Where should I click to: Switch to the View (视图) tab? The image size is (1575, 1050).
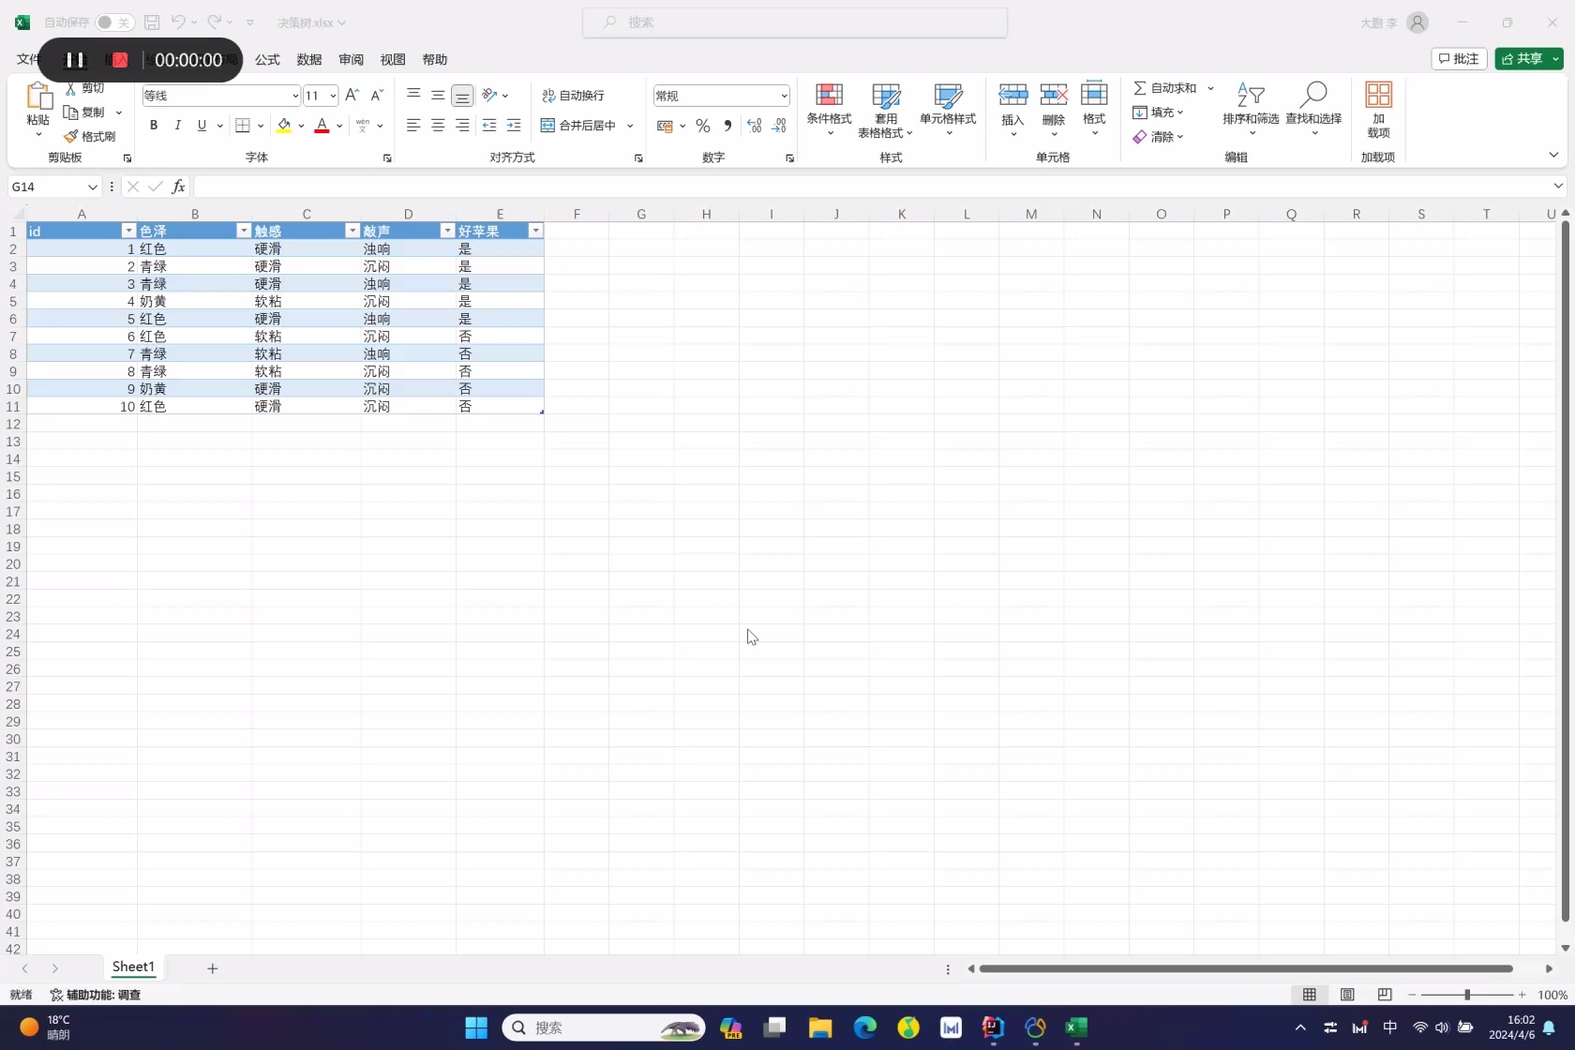(393, 60)
